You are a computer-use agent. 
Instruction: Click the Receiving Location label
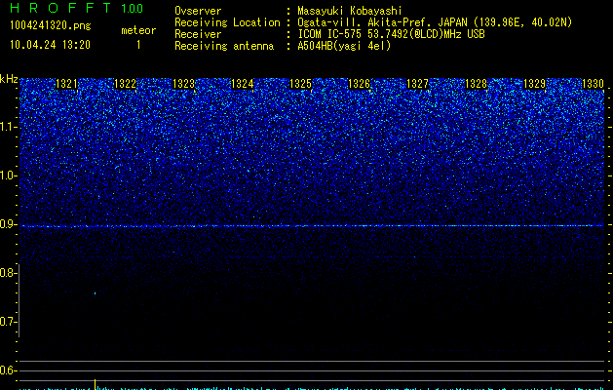click(x=227, y=22)
